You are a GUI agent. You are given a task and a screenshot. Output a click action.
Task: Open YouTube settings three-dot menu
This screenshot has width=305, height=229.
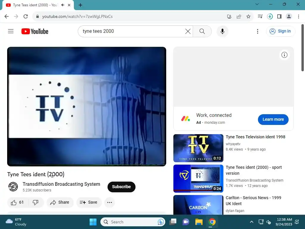[258, 31]
